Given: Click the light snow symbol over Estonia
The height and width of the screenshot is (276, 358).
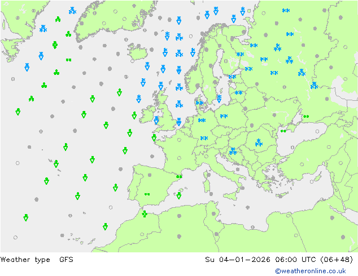Looking at the screenshot, I should coord(232,77).
